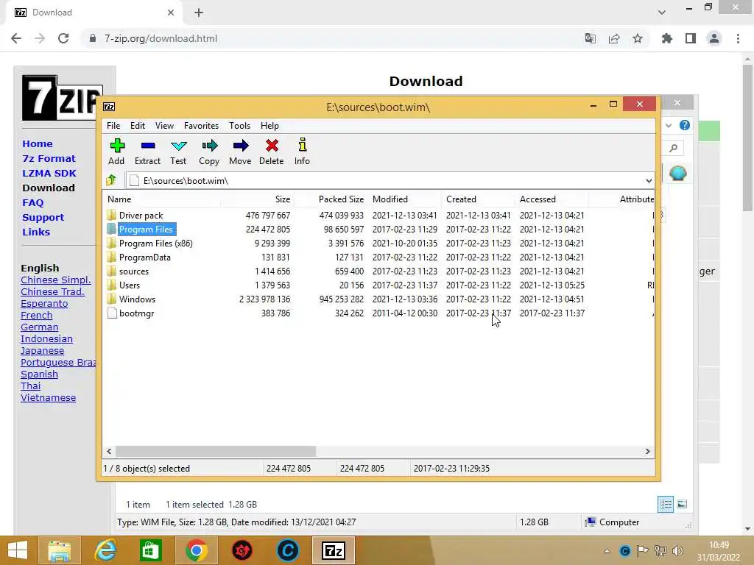The width and height of the screenshot is (754, 565).
Task: Select the Driver pack folder icon
Action: (x=112, y=215)
